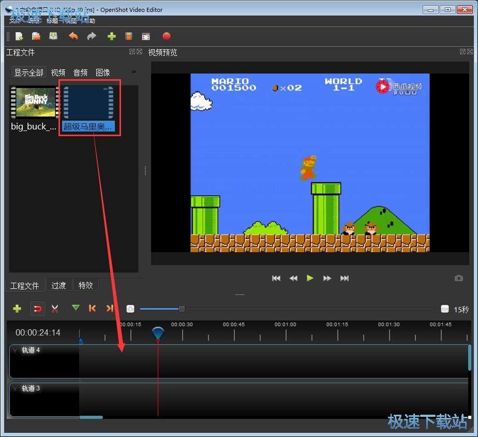This screenshot has height=437, width=478.
Task: Open the 标题 menu
Action: pos(52,21)
